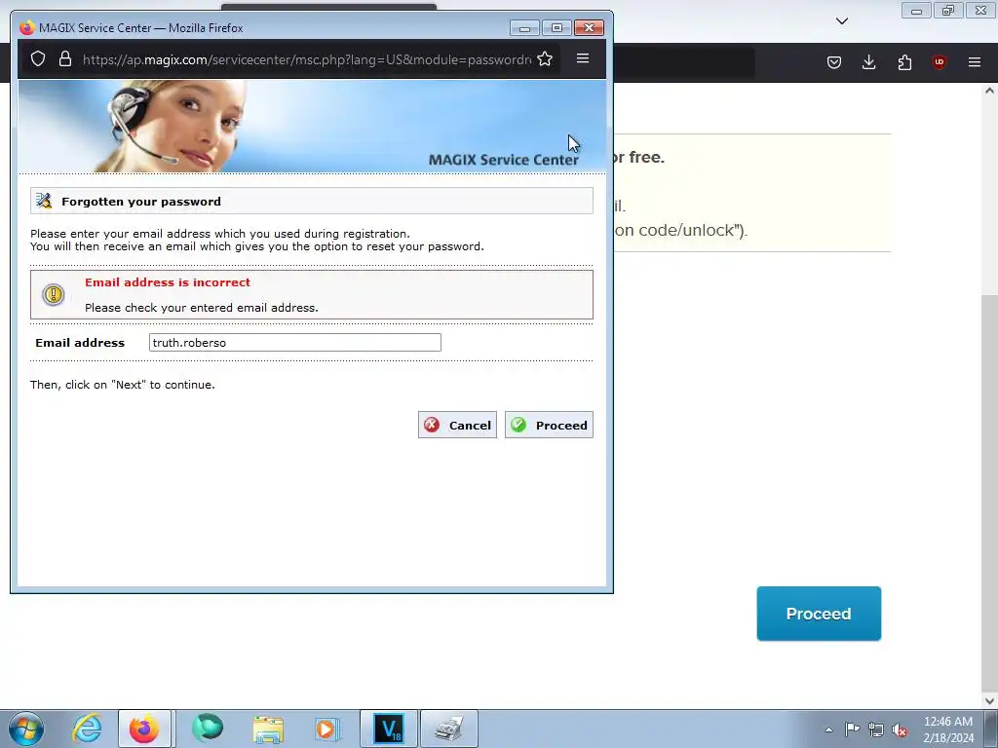The image size is (998, 748).
Task: Click the Proceed button in Service Center dialog
Action: pyautogui.click(x=549, y=425)
